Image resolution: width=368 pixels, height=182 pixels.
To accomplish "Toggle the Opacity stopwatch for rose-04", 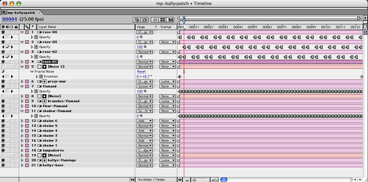I will pos(37,37).
